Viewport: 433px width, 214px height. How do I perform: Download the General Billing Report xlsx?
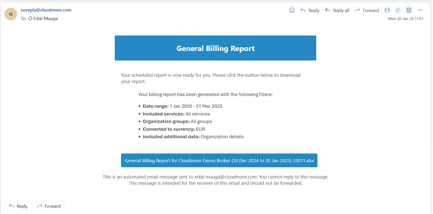point(219,160)
